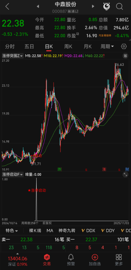
Task: Open chart settings hexagon icon
Action: tap(124, 47)
